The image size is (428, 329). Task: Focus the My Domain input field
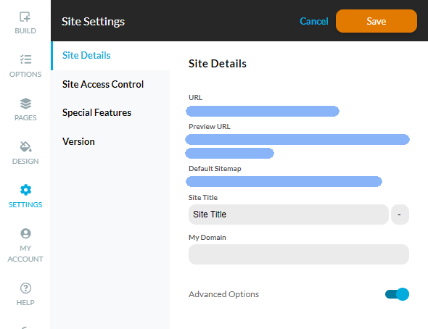click(x=299, y=254)
